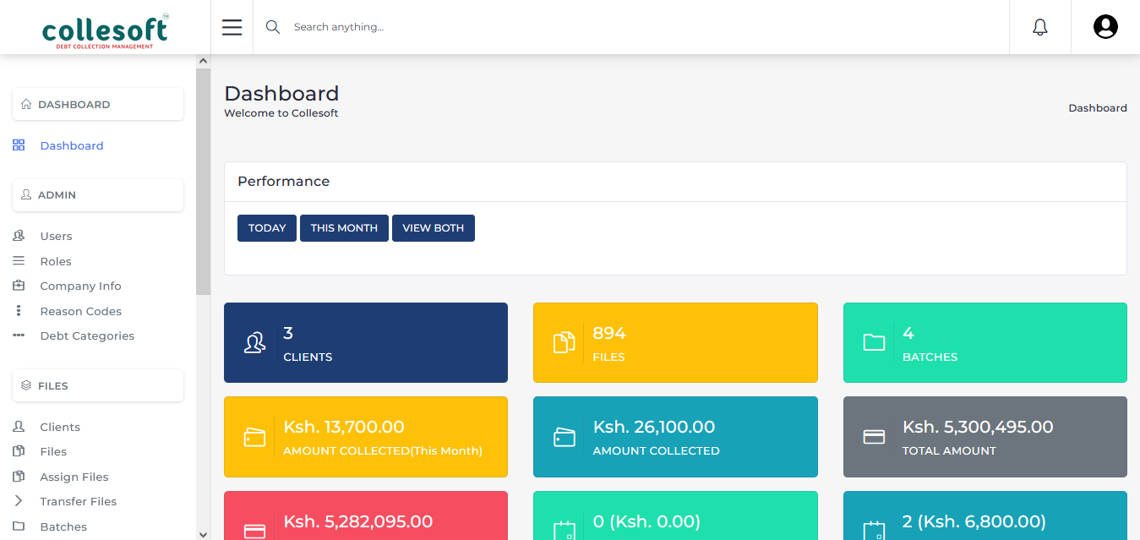Click the Files card documents icon
Screen dimensions: 1140x540
564,342
